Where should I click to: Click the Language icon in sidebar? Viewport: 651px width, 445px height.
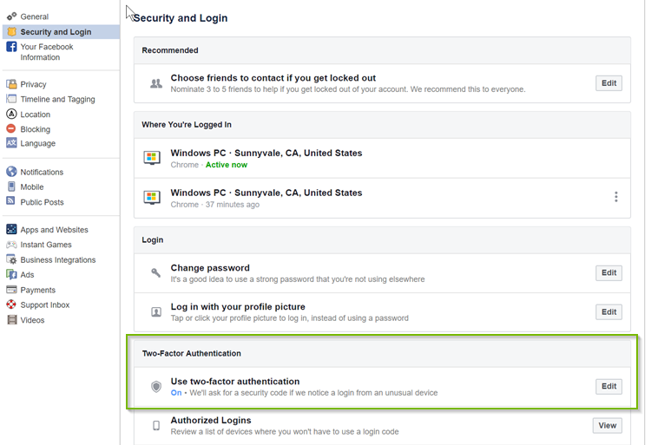[11, 143]
